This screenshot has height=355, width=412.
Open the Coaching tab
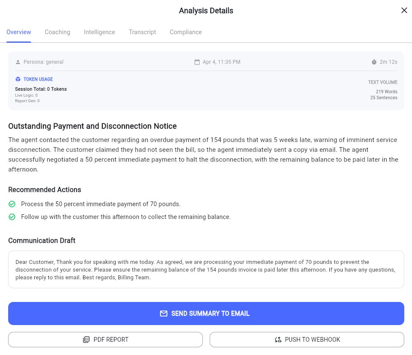pos(57,32)
